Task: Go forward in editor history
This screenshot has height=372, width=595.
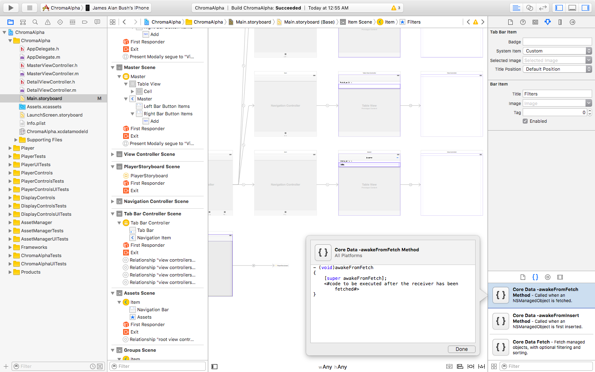Action: [x=135, y=22]
